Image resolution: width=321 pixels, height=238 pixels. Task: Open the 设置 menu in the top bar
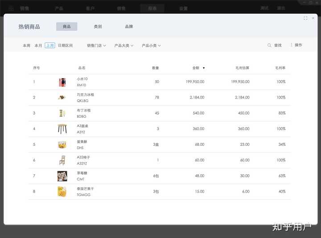tap(183, 8)
